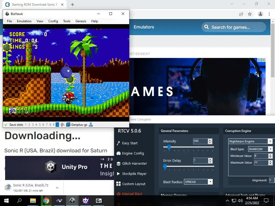Show hidden system tray icons
The width and height of the screenshot is (275, 206).
tap(227, 201)
